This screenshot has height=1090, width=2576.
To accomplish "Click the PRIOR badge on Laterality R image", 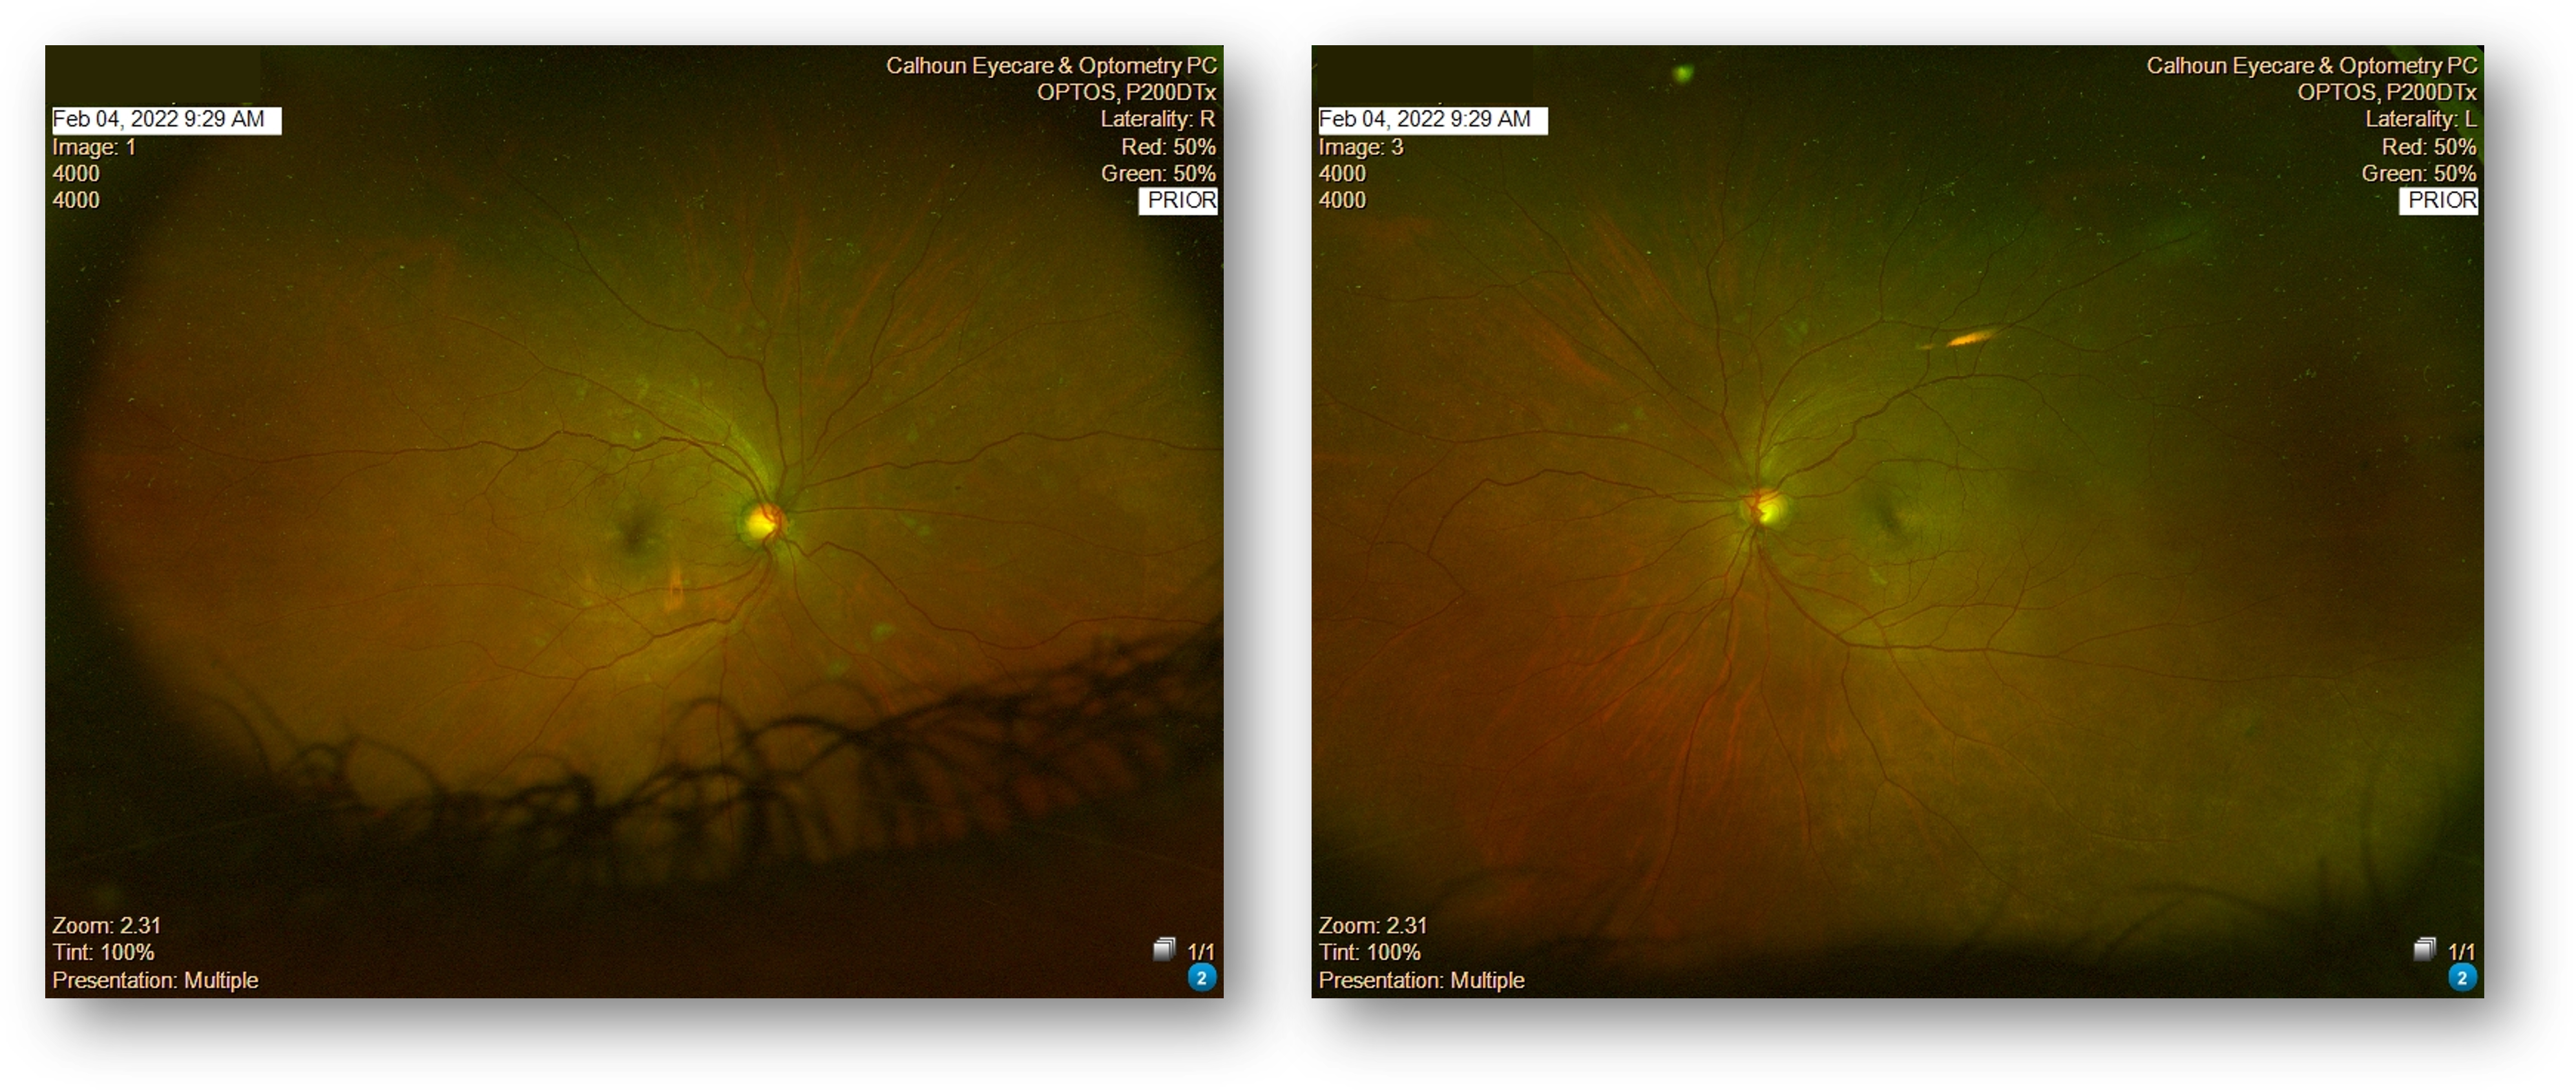I will 1179,201.
